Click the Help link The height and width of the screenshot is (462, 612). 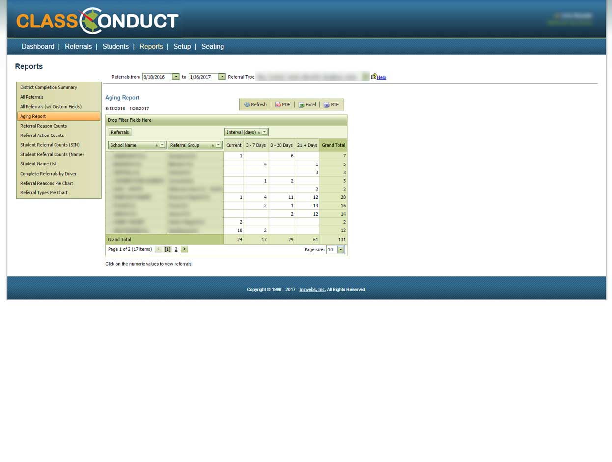[x=381, y=77]
